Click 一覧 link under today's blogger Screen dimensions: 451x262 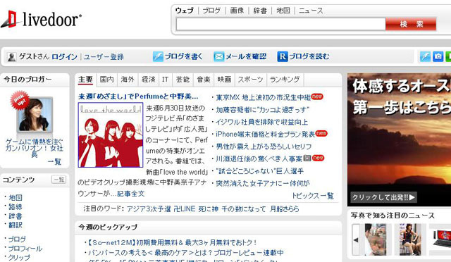(54, 161)
